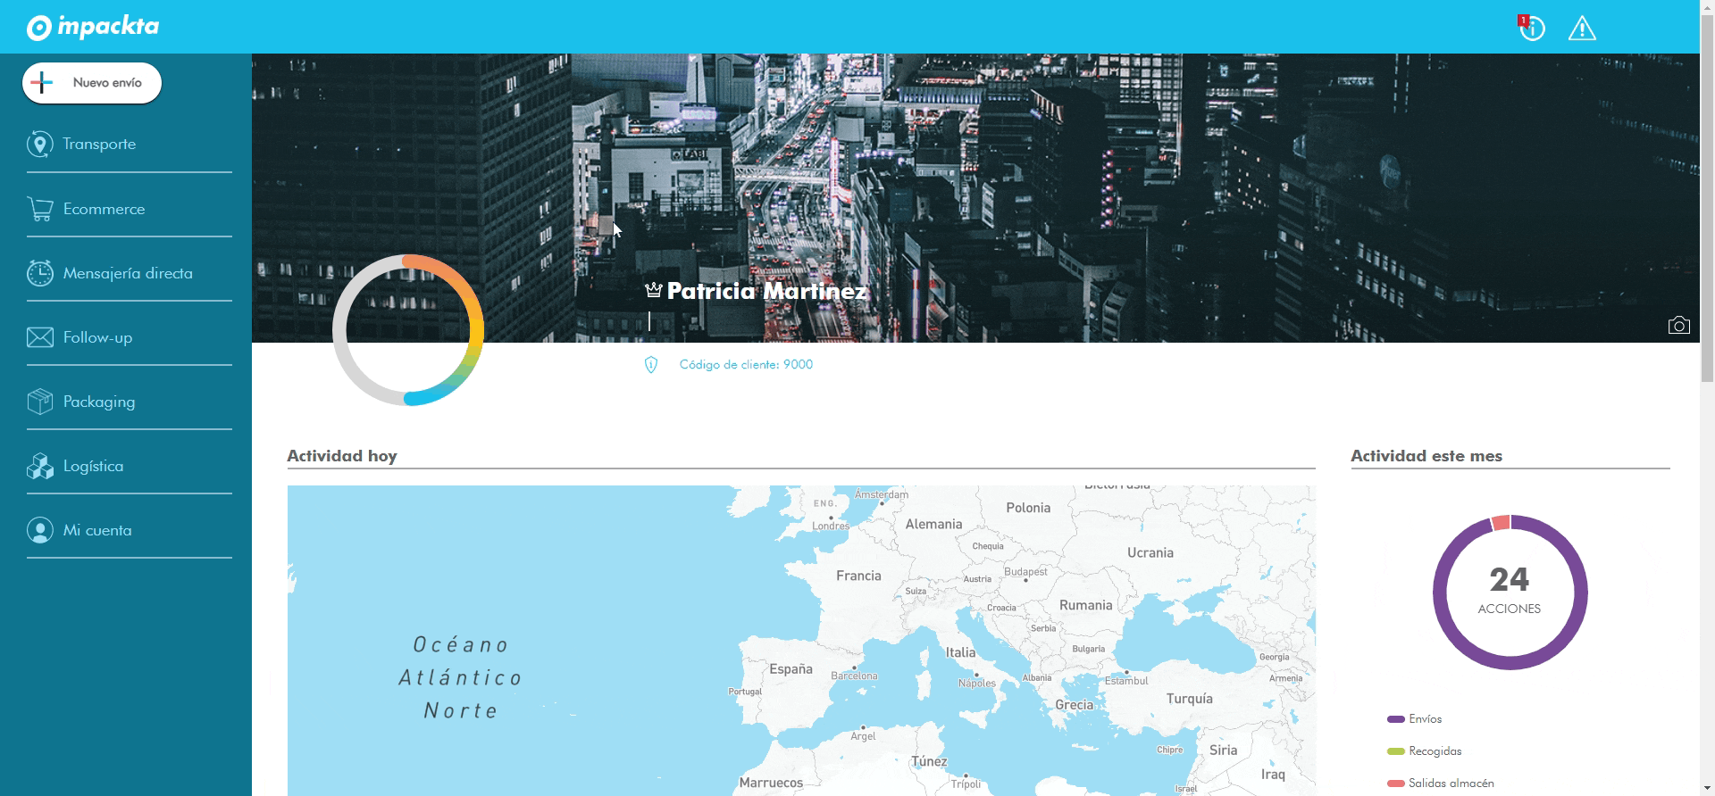Click the red notification badge

click(1523, 20)
